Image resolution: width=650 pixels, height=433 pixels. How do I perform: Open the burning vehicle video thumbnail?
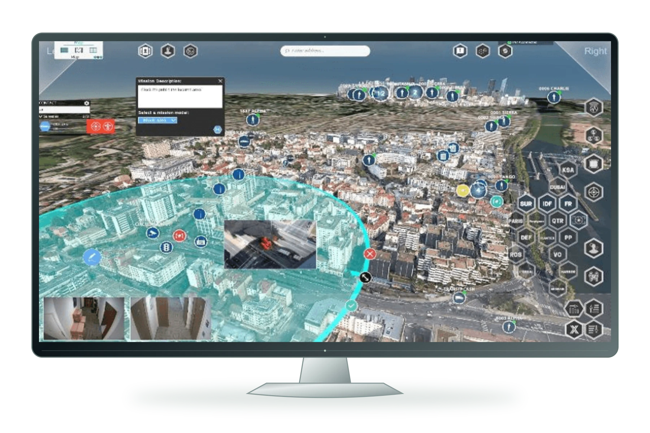[270, 245]
